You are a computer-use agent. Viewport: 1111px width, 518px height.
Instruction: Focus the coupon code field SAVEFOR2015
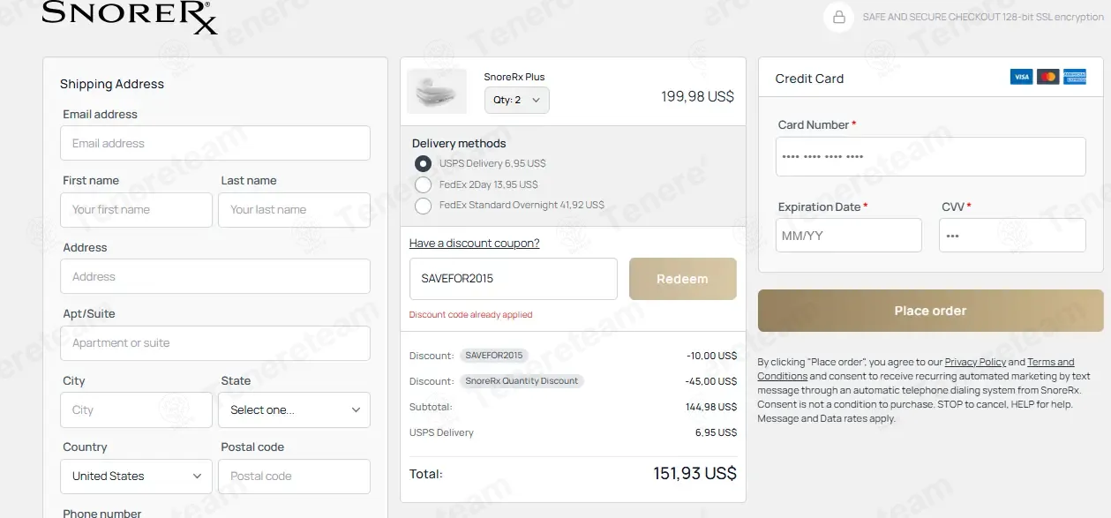514,279
